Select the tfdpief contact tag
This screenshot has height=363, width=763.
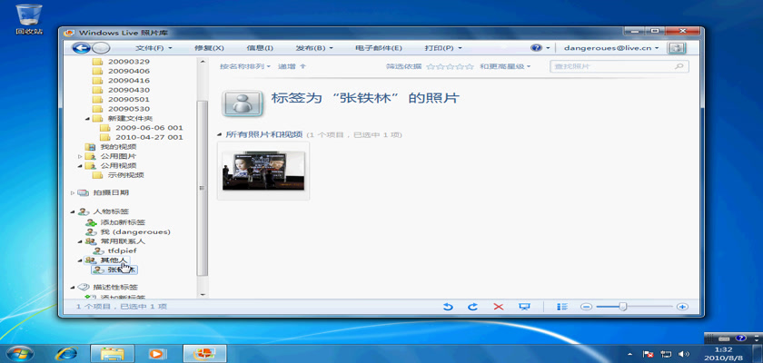coord(121,250)
